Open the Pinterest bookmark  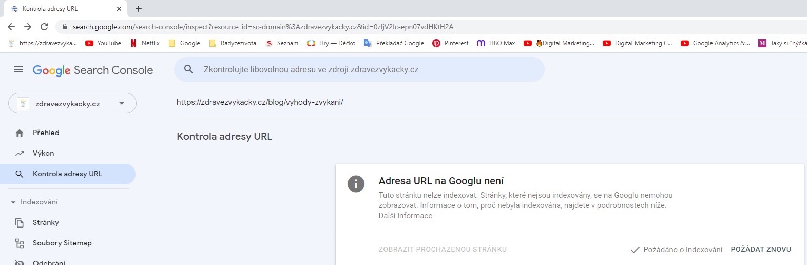click(x=450, y=43)
